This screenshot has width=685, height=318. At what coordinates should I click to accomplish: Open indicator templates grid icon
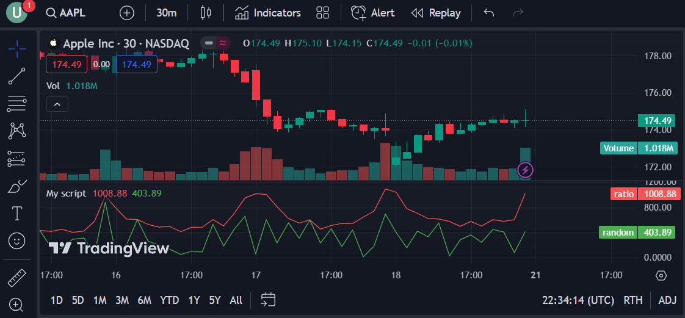coord(322,13)
